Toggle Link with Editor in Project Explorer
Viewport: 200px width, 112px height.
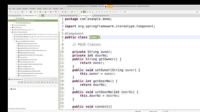point(43,16)
